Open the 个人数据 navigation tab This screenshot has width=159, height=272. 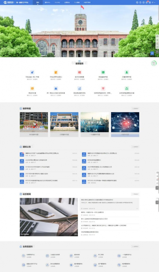coord(77,3)
